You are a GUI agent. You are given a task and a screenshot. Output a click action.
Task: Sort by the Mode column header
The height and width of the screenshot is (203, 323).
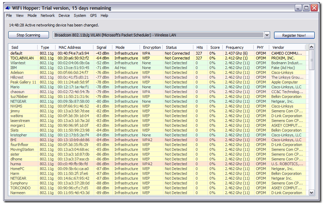[126, 47]
